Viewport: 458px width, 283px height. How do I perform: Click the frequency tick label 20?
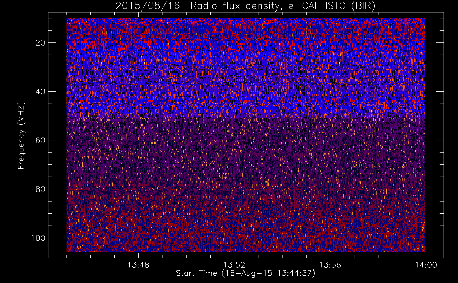pos(40,43)
